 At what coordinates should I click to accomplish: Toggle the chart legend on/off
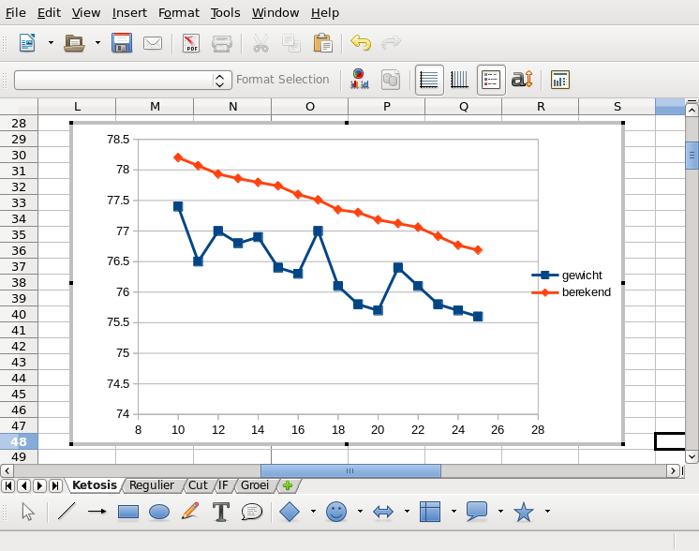(491, 80)
